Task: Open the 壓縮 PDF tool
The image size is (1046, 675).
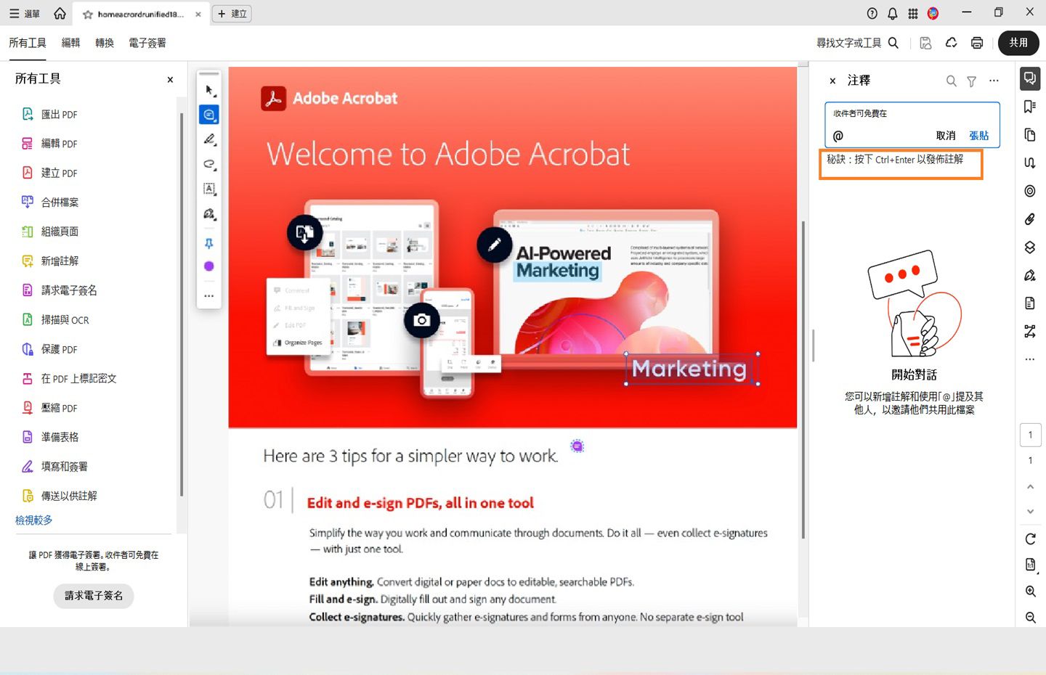Action: point(49,408)
